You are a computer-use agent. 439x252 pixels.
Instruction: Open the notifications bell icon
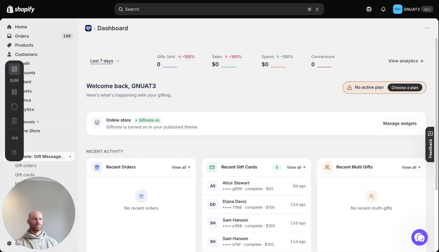383,9
